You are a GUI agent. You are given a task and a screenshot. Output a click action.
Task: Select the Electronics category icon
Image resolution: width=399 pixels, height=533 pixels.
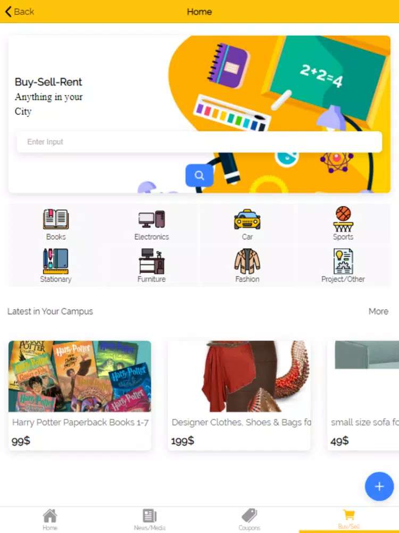(x=152, y=219)
